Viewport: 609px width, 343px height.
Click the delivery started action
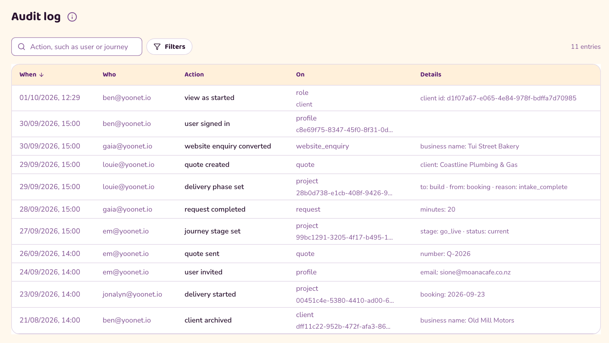[x=210, y=294]
